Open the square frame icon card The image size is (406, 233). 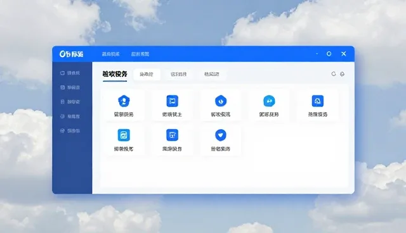click(172, 105)
